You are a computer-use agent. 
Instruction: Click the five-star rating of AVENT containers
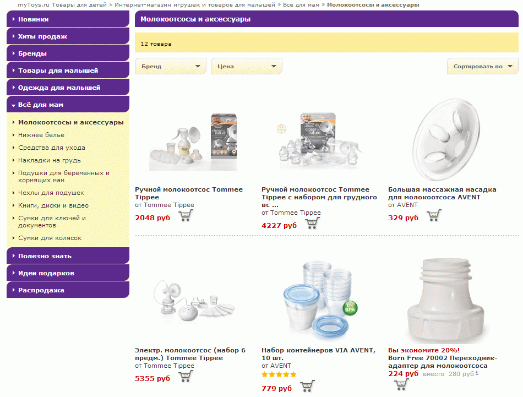click(279, 374)
